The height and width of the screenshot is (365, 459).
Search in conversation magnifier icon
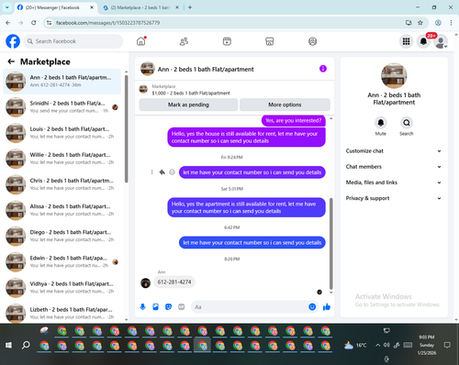click(407, 123)
